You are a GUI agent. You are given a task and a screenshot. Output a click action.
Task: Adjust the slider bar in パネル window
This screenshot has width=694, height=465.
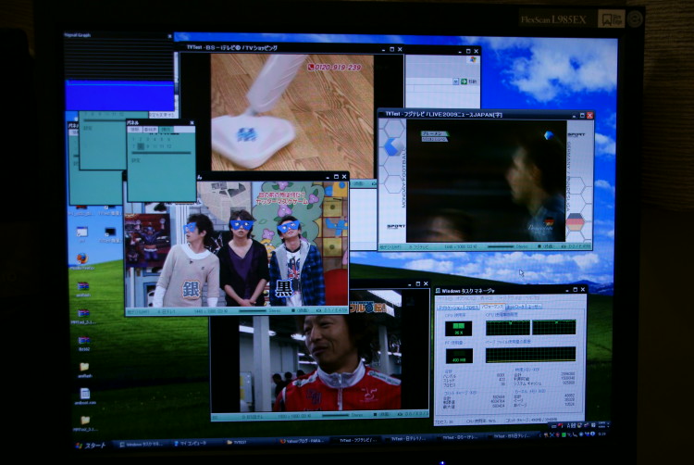(x=162, y=153)
